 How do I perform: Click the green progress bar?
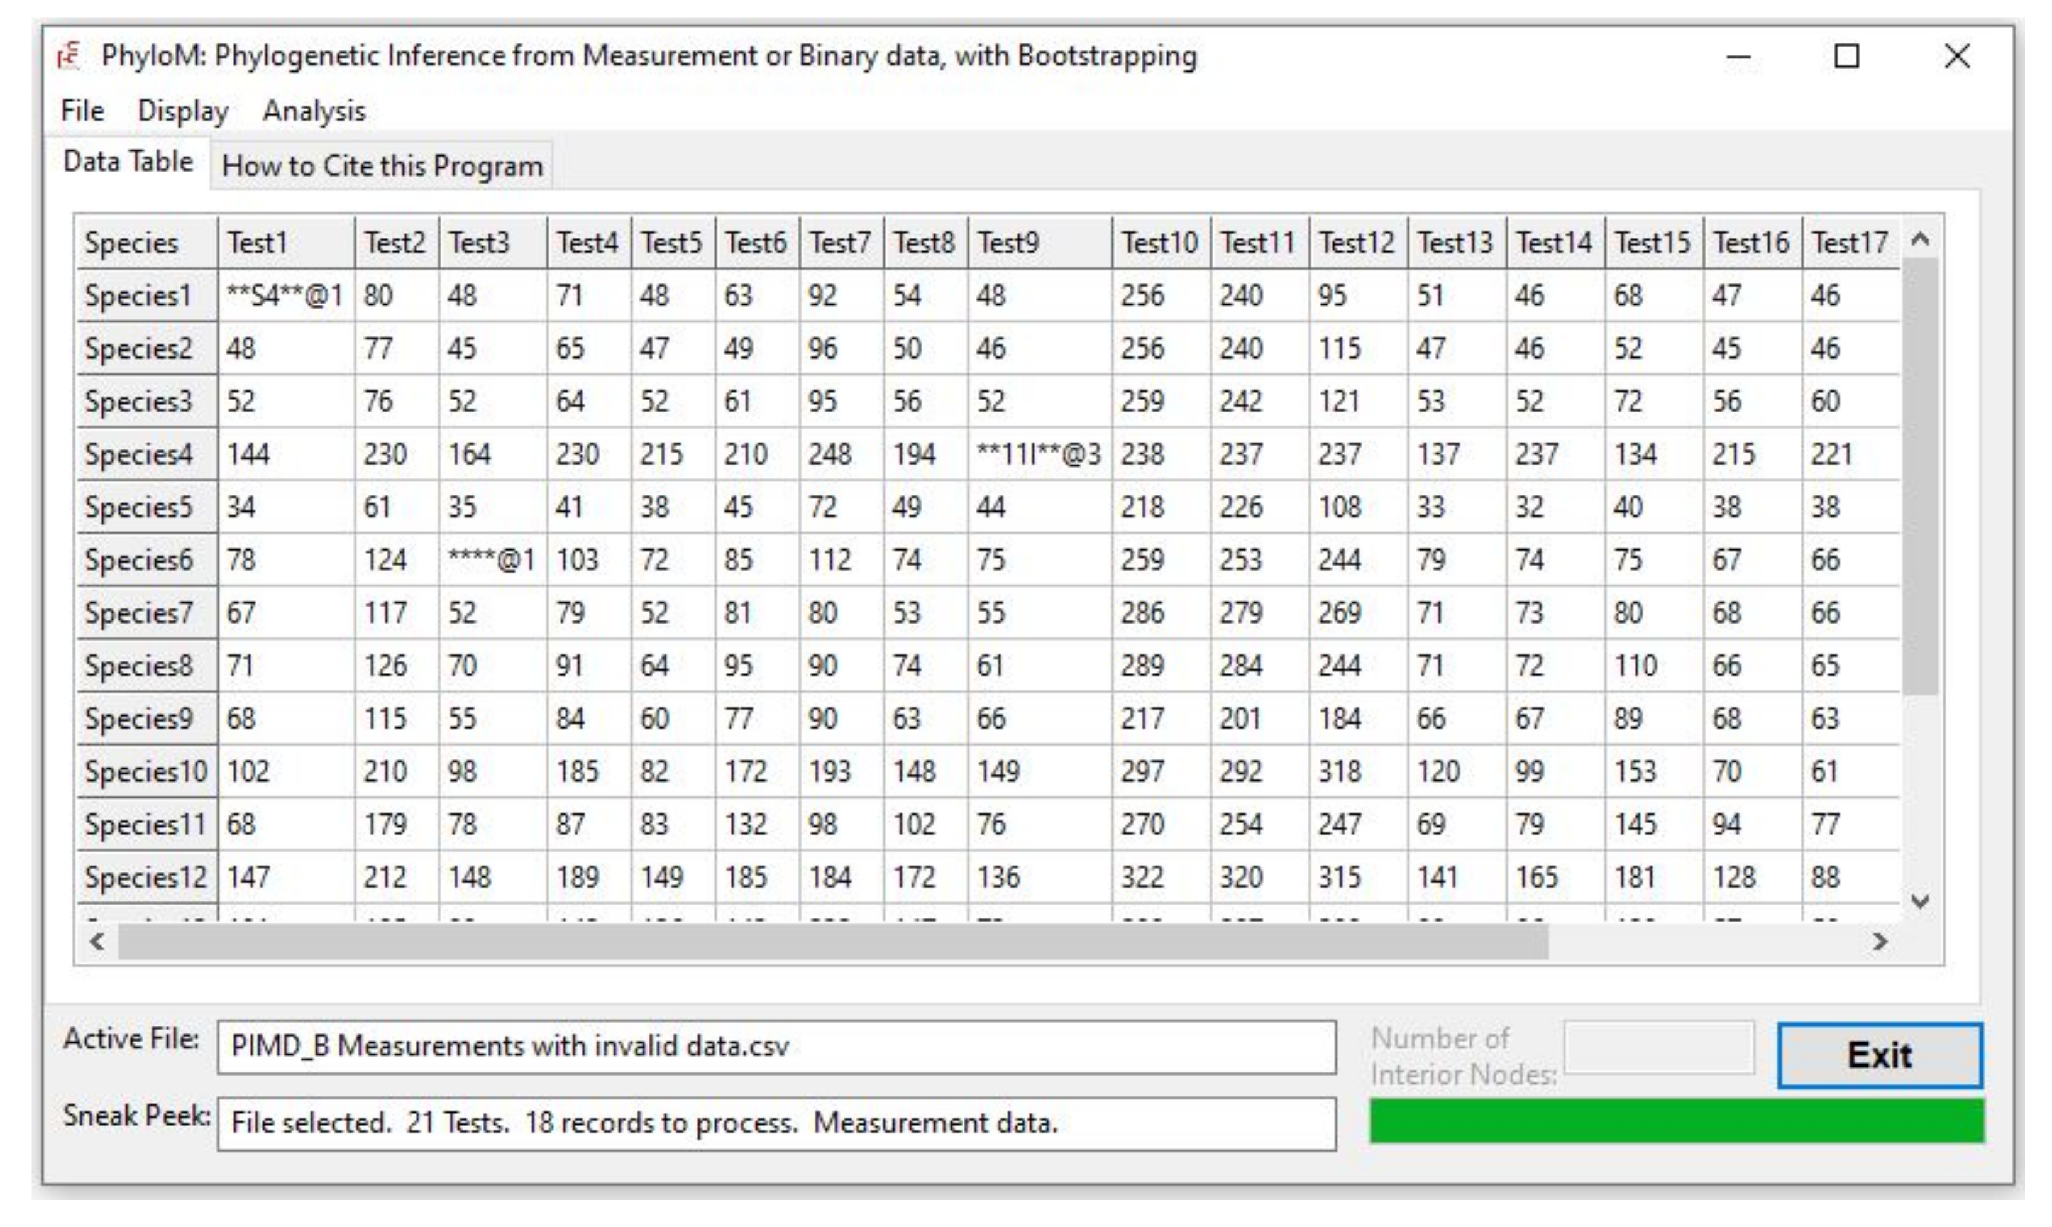[x=1676, y=1121]
